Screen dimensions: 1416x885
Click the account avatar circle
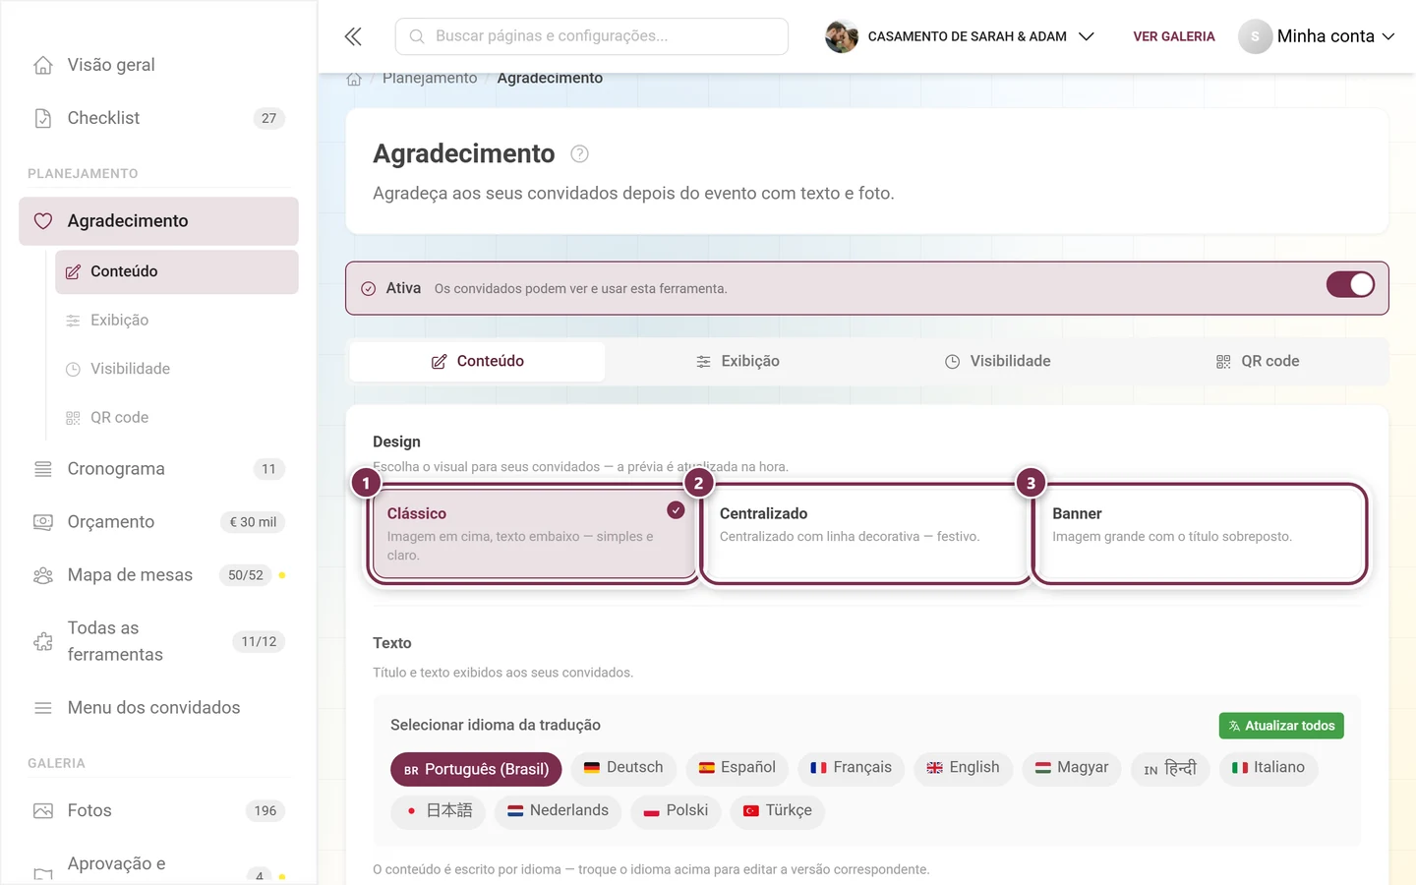point(1255,36)
